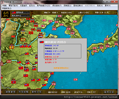Open the 更新(Y) update menu
This screenshot has width=119, height=99.
[x=108, y=6]
